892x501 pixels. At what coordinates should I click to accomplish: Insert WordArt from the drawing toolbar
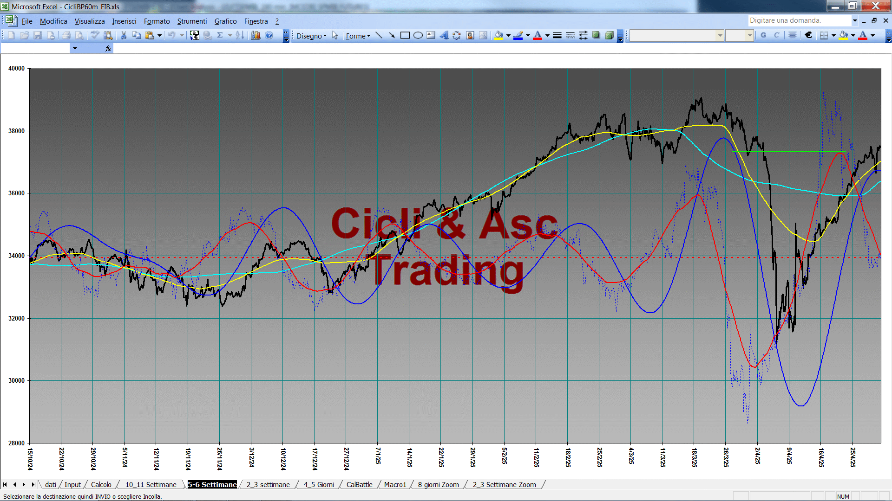[444, 35]
